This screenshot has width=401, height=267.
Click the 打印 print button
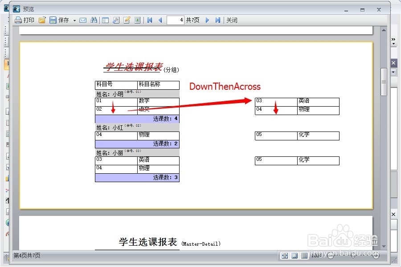click(25, 20)
